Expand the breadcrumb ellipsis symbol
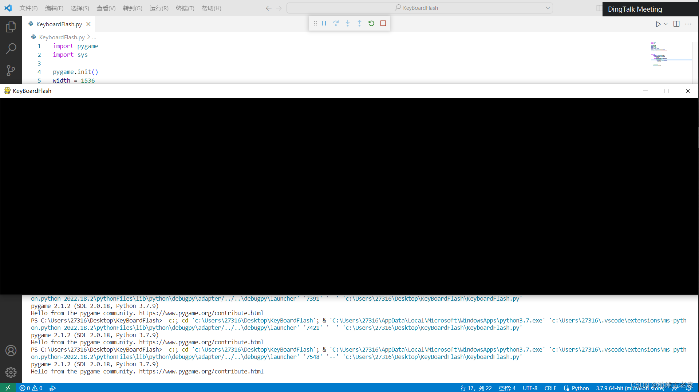Screen dimensions: 699x392 pyautogui.click(x=94, y=37)
